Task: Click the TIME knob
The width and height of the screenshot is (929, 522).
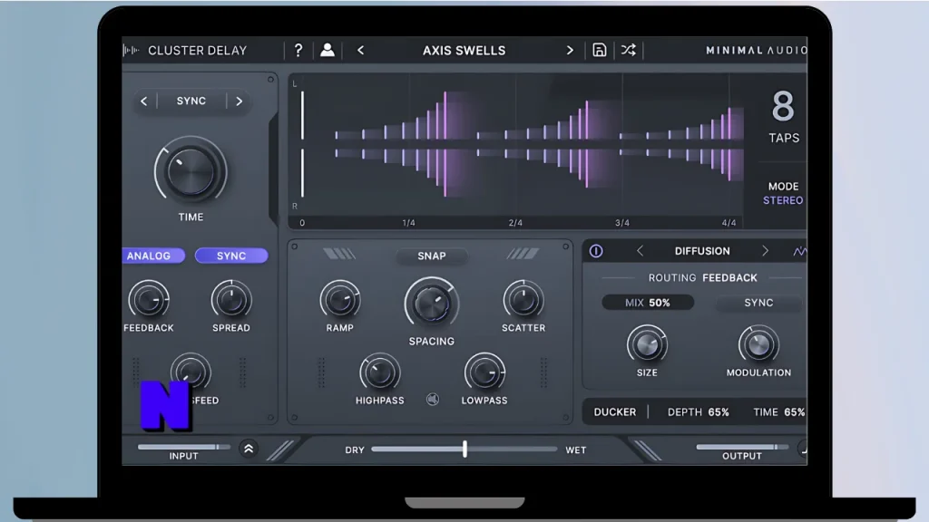Action: 191,170
